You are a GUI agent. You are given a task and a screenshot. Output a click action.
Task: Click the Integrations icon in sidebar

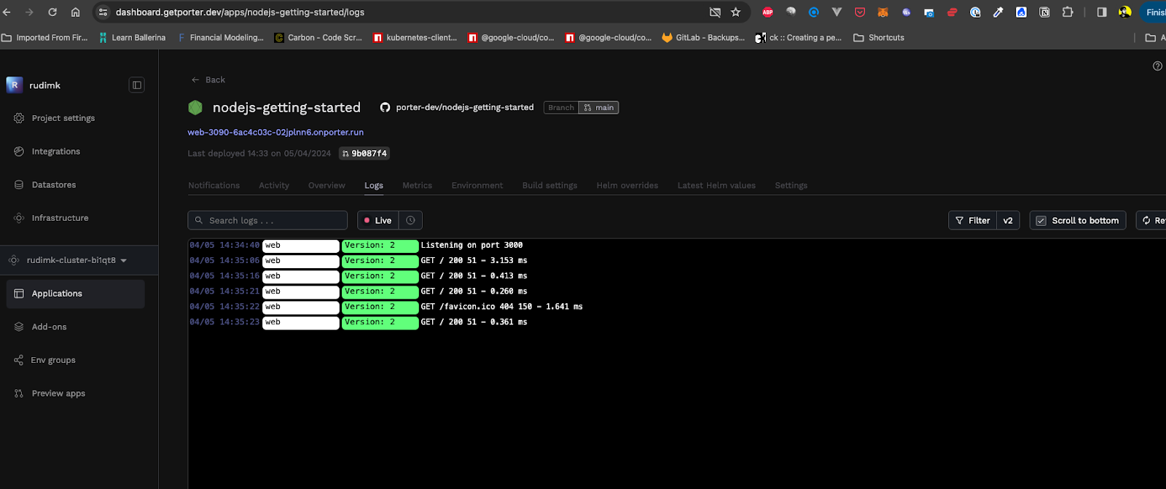[19, 152]
